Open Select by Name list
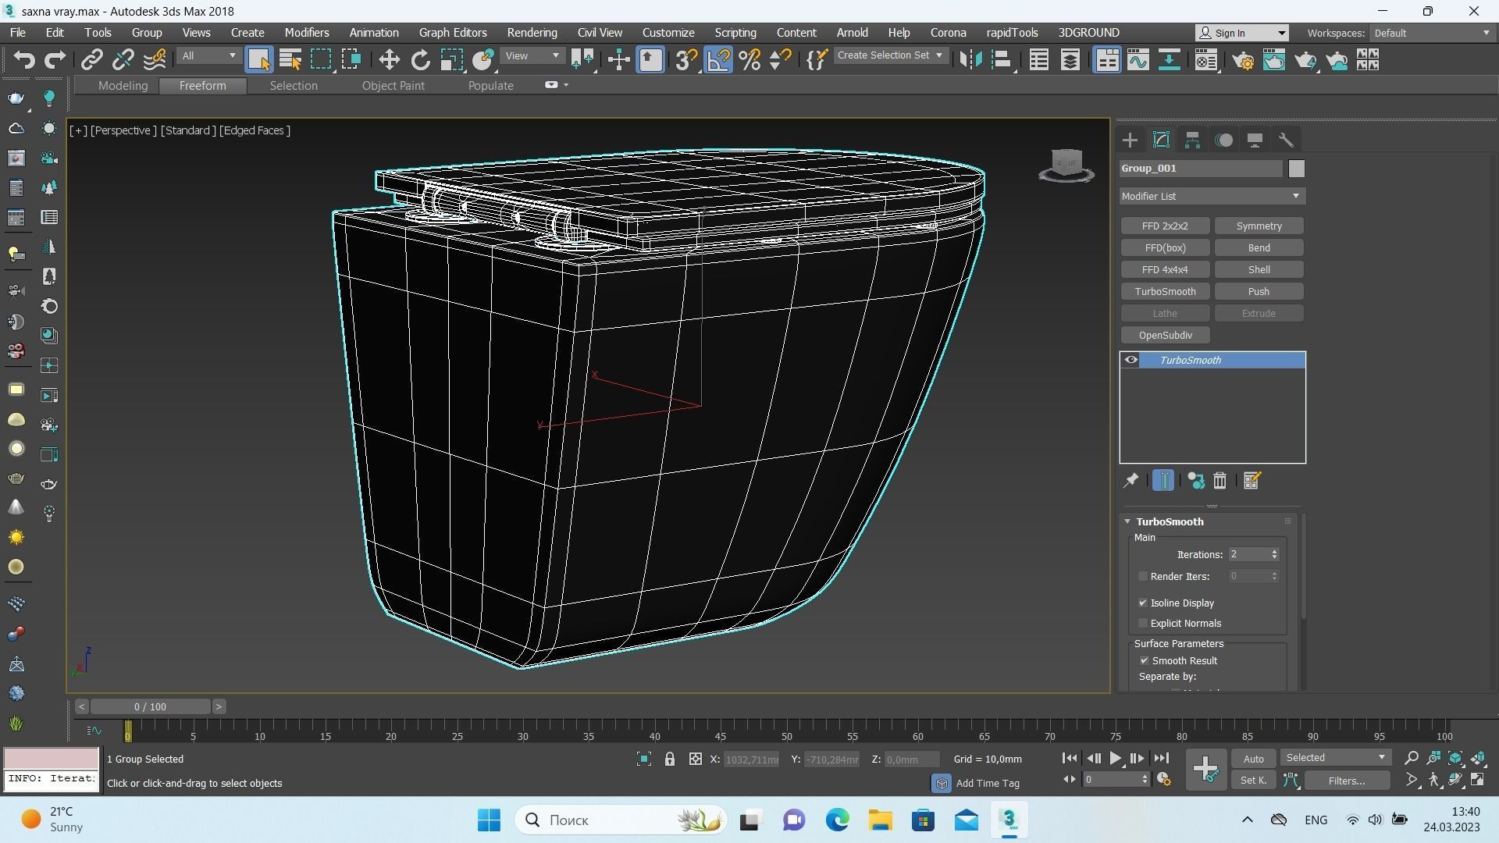Image resolution: width=1499 pixels, height=843 pixels. pyautogui.click(x=290, y=60)
